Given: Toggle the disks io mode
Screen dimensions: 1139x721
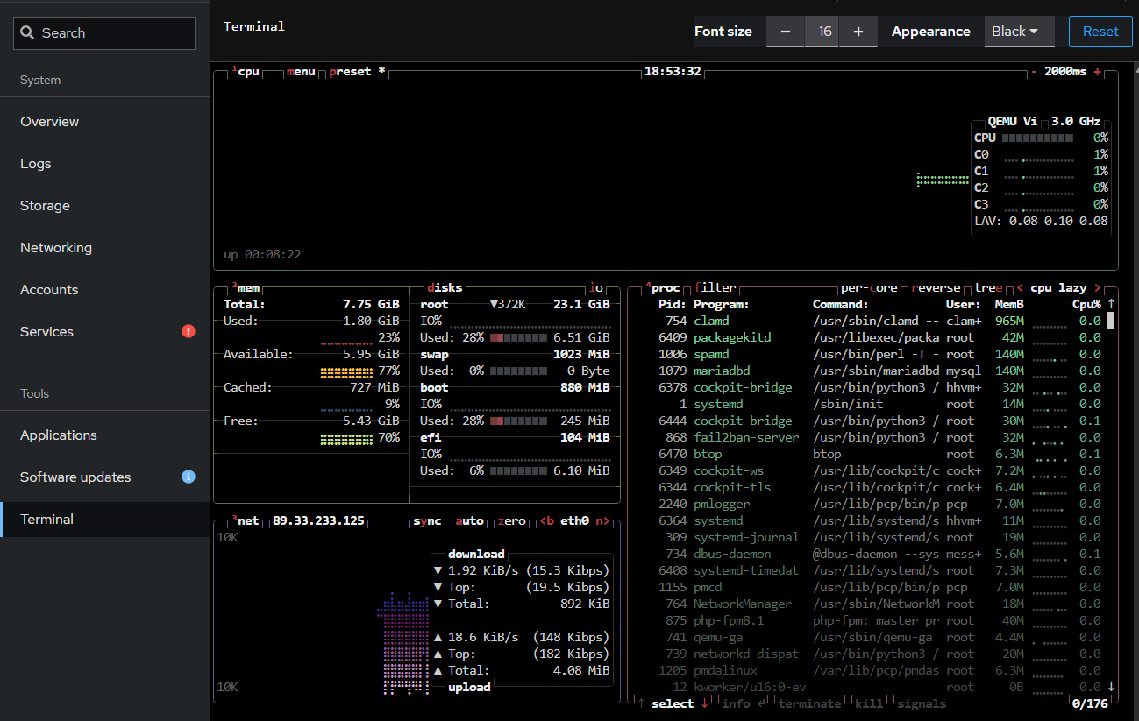Looking at the screenshot, I should click(x=596, y=288).
